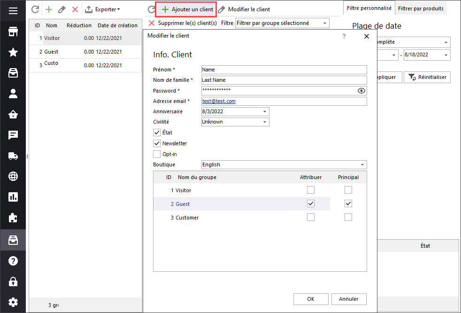Click the Nom du groupe column header

point(197,177)
